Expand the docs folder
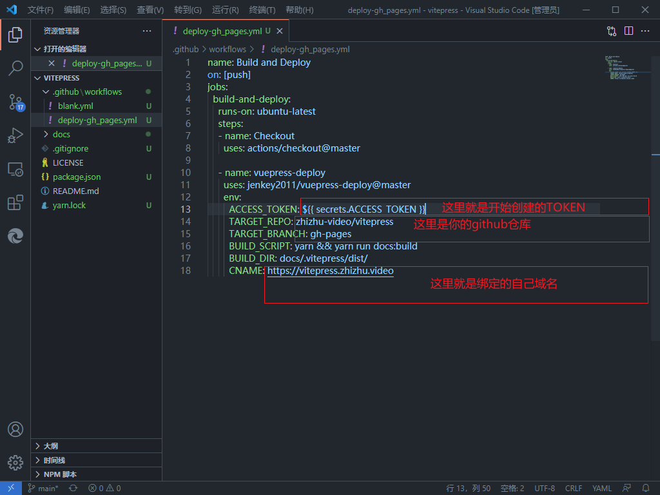 (x=97, y=134)
